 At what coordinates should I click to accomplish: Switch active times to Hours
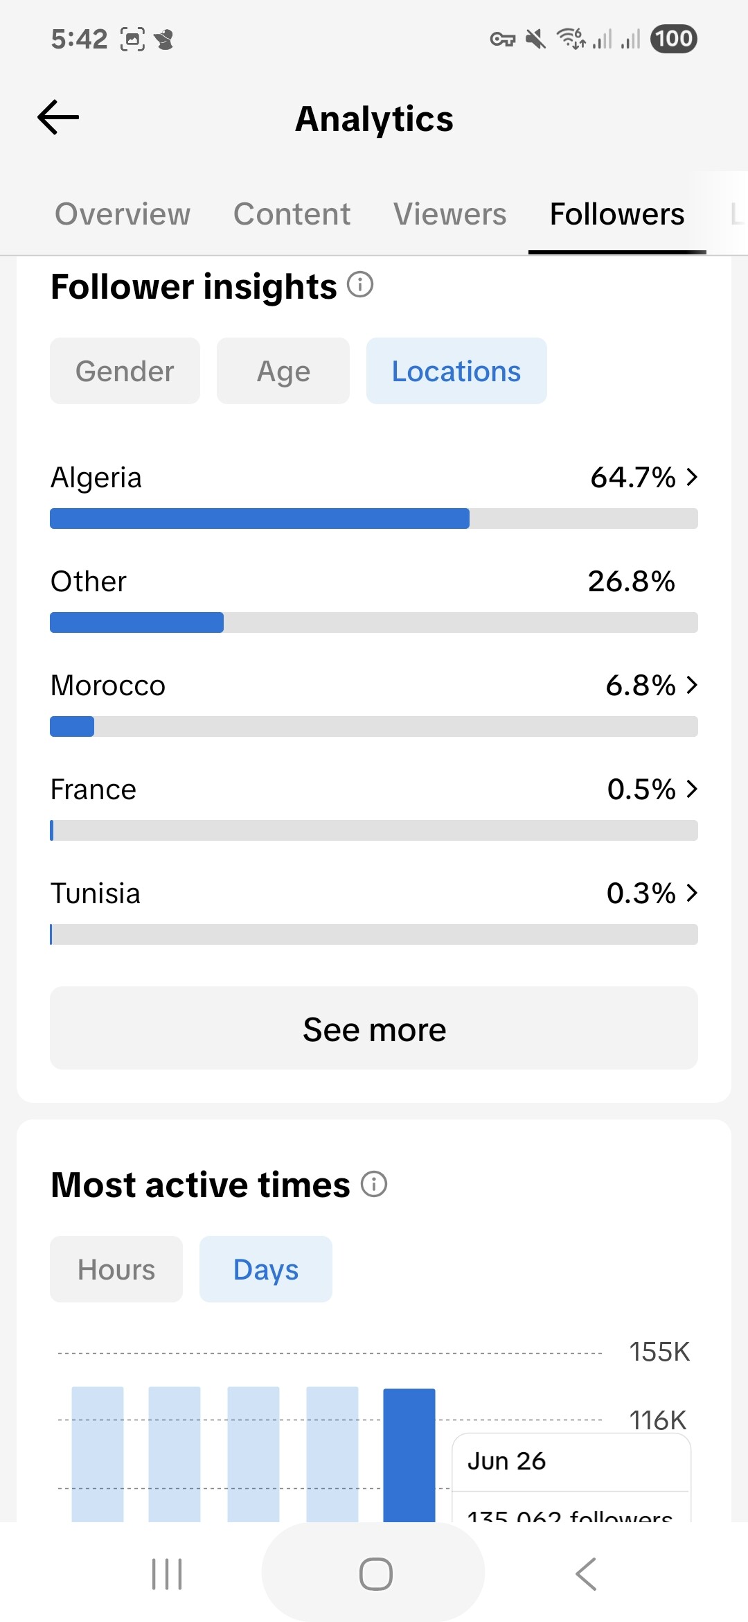[116, 1269]
